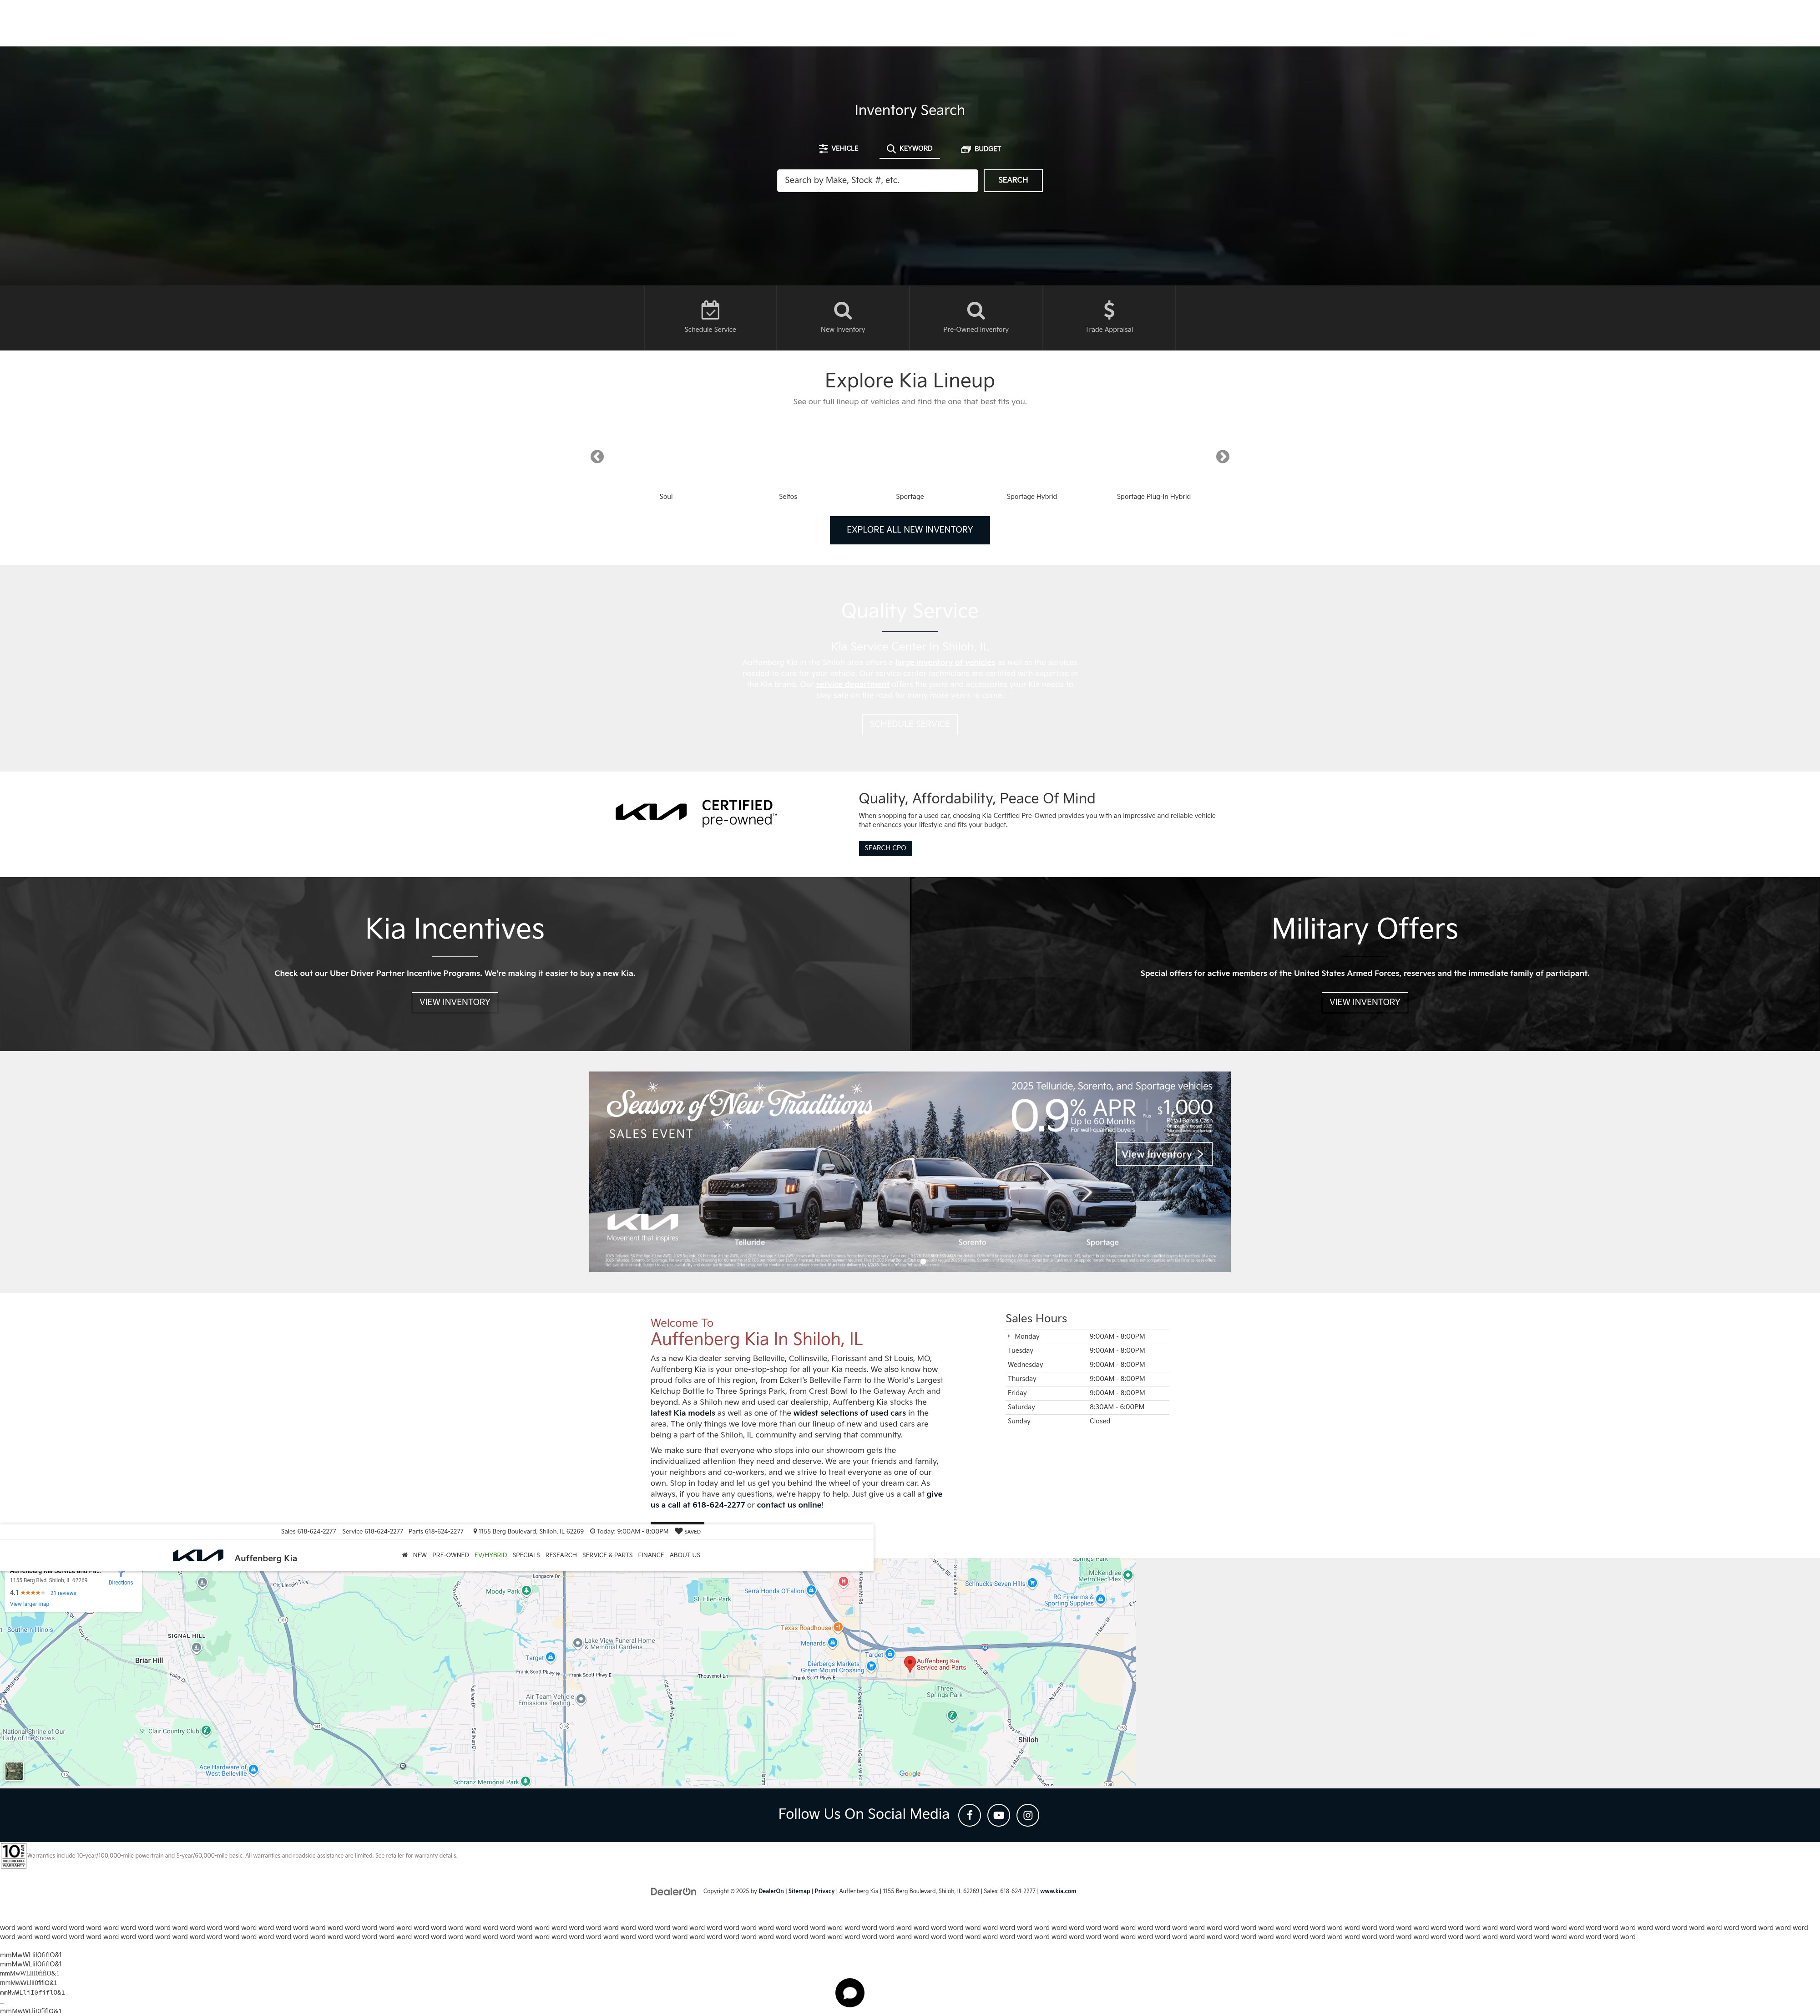The width and height of the screenshot is (1820, 2016).
Task: Open the Facebook social media icon
Action: point(970,1815)
